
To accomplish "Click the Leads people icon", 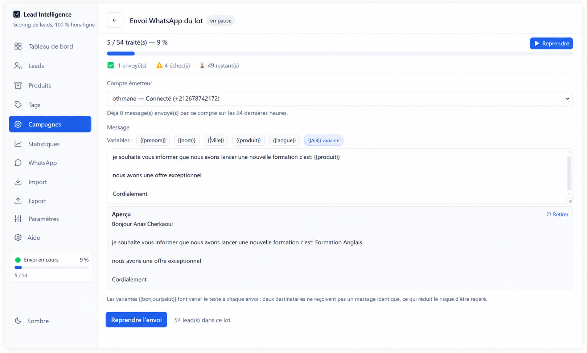I will tap(18, 66).
